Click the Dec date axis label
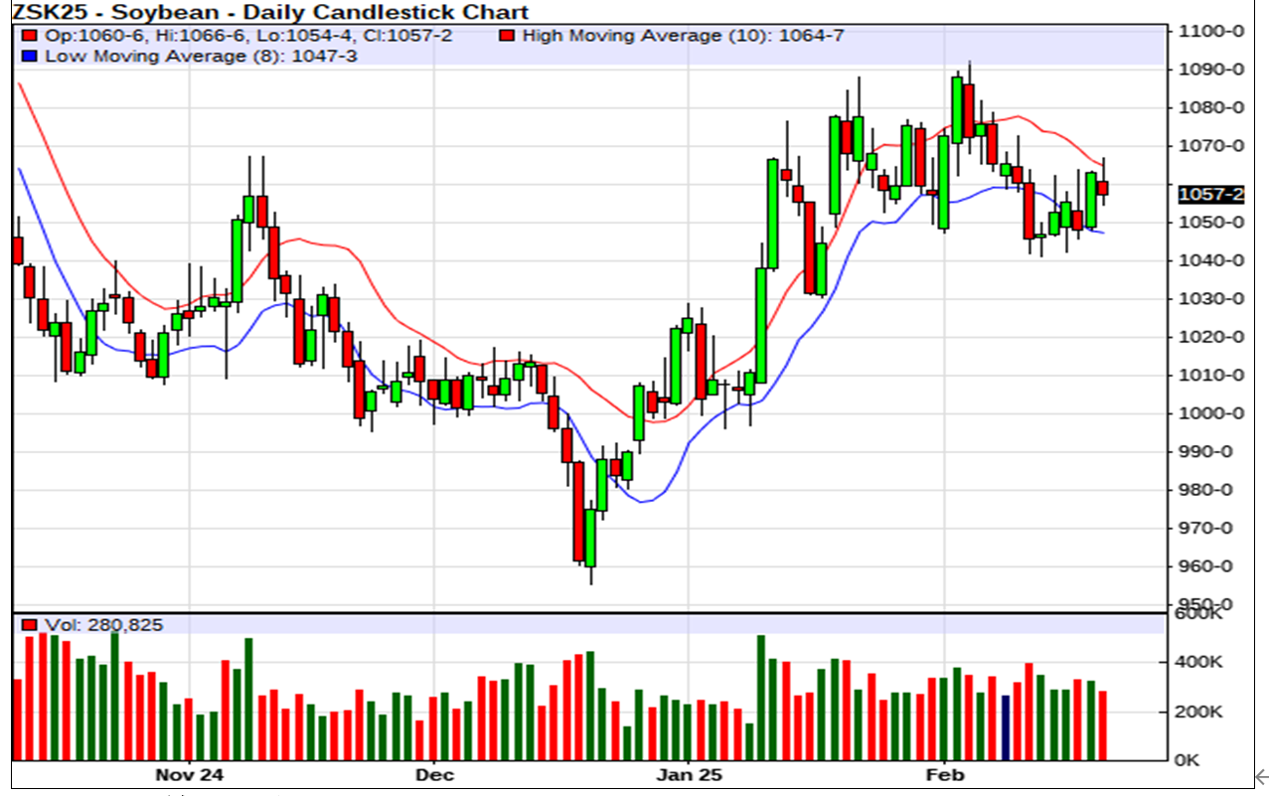The width and height of the screenshot is (1269, 796). (x=435, y=774)
